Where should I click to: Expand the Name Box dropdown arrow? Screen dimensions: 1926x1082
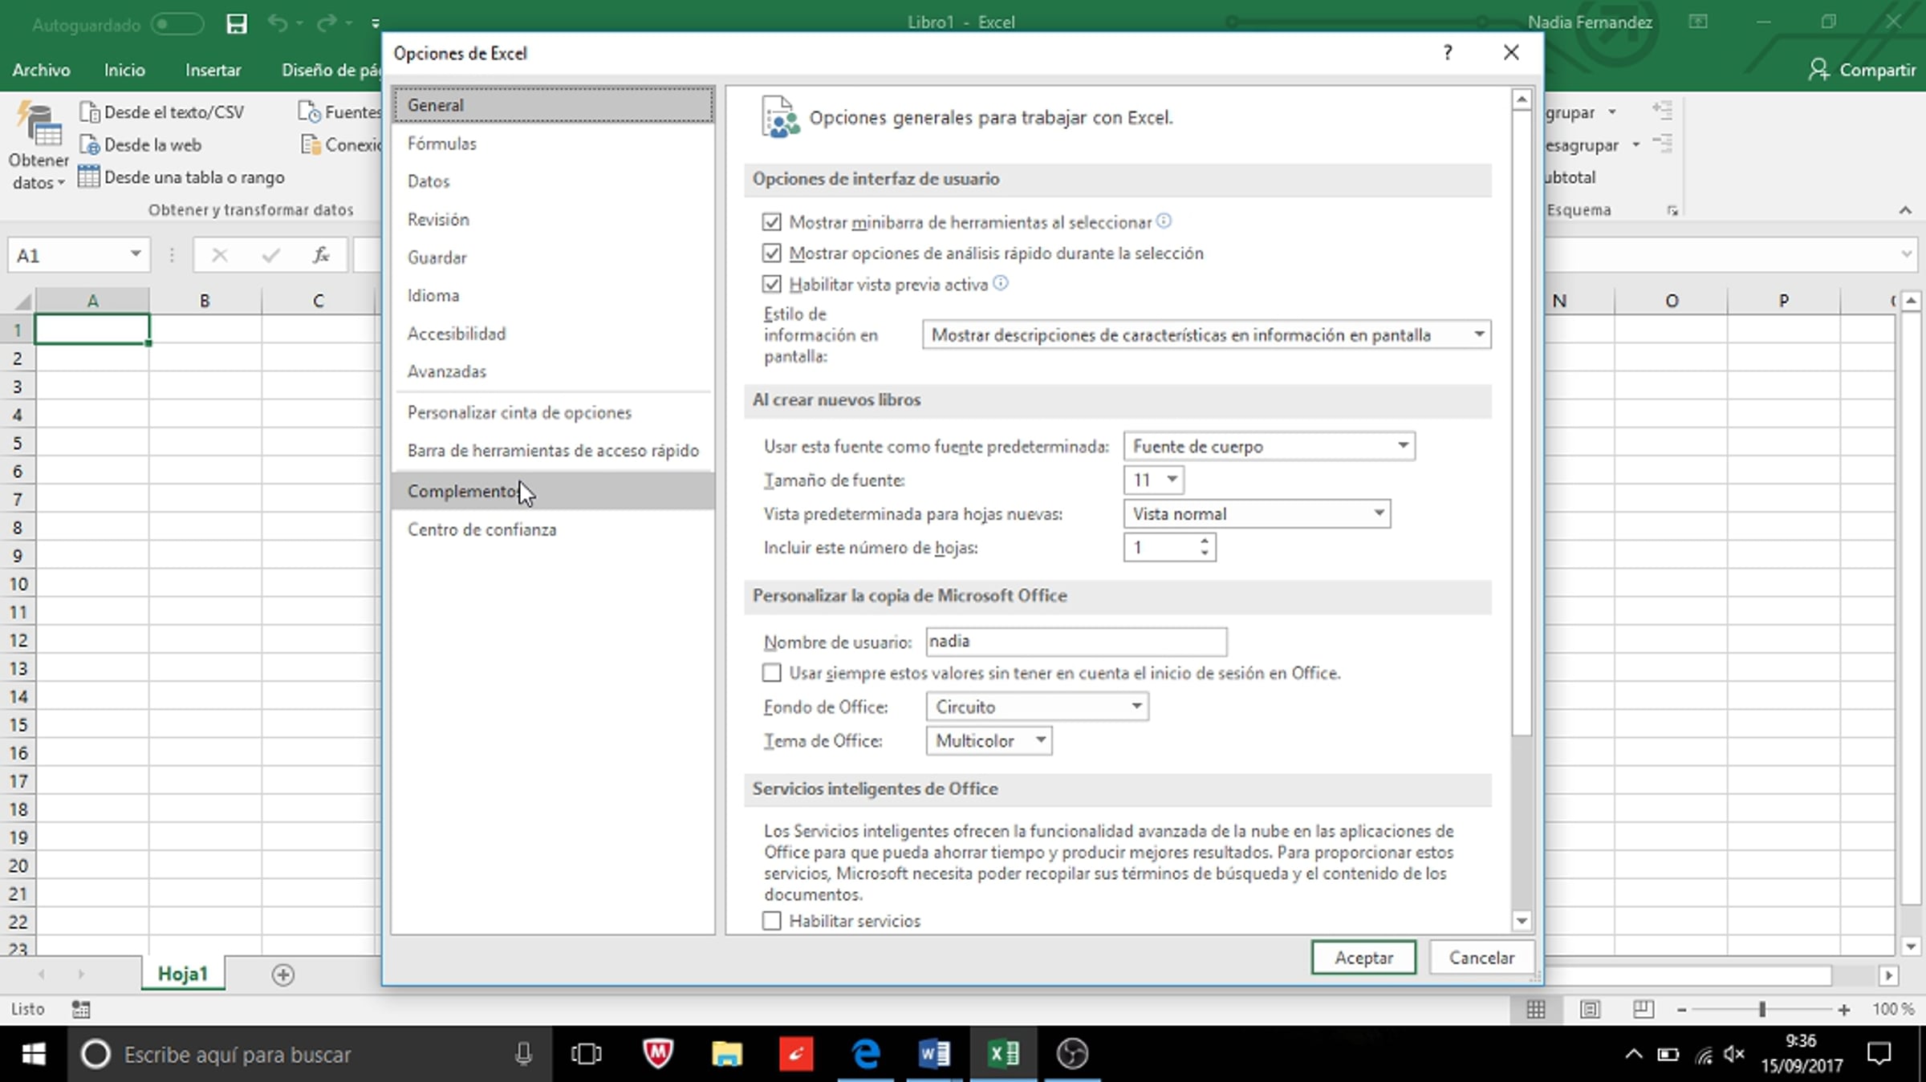(136, 254)
